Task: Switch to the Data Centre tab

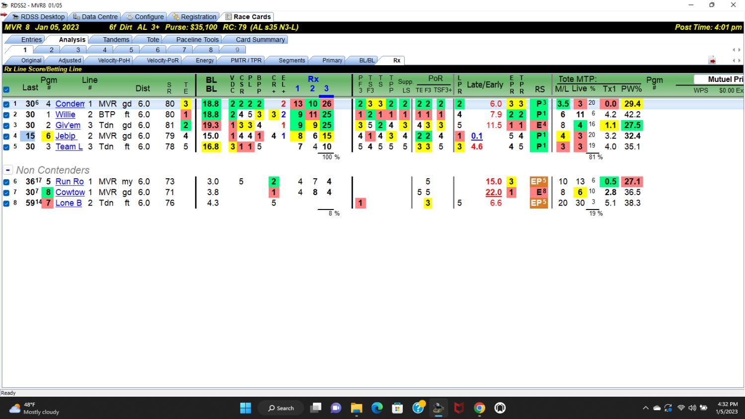Action: (x=95, y=16)
